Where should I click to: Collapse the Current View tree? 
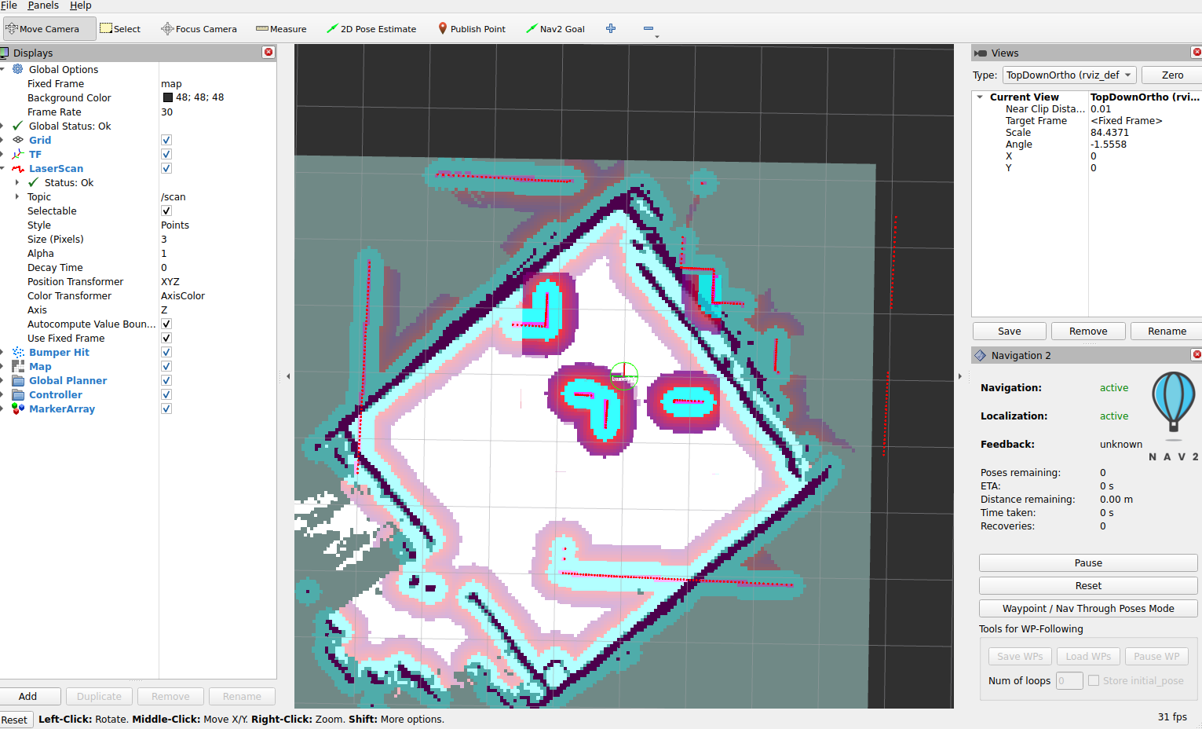point(980,97)
